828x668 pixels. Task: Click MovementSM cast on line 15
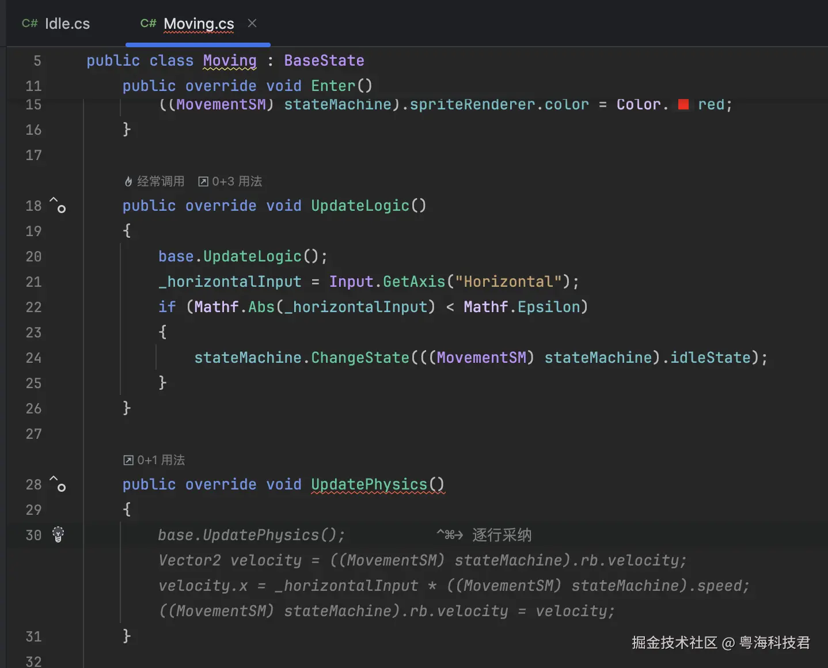click(221, 104)
